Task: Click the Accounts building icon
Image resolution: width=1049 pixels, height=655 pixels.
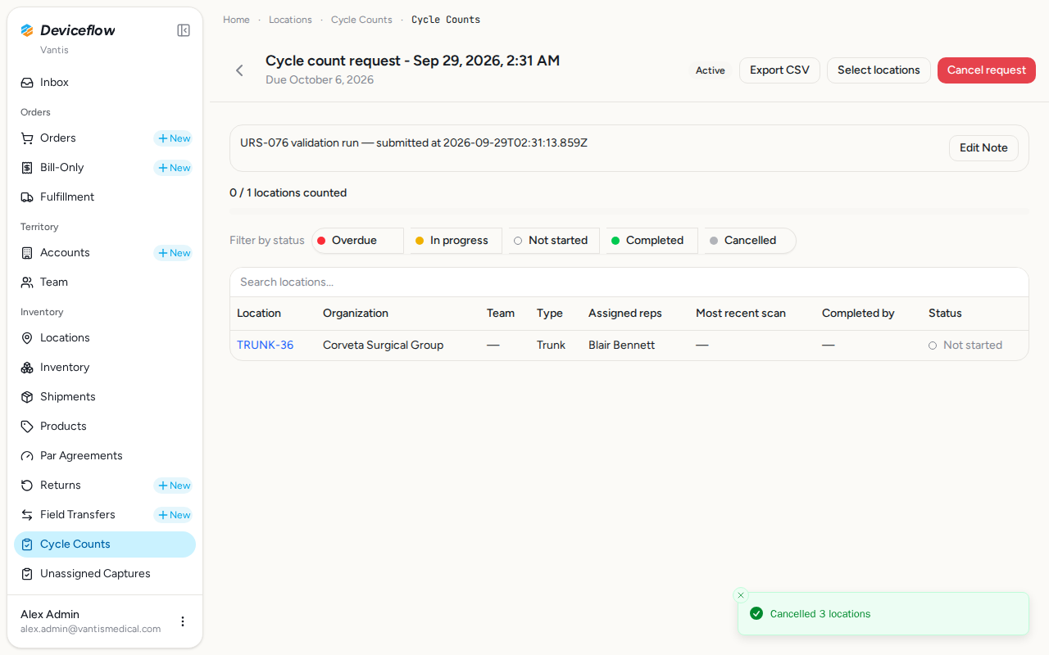Action: click(x=27, y=253)
